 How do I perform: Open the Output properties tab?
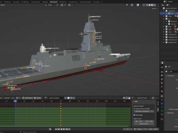point(162,75)
